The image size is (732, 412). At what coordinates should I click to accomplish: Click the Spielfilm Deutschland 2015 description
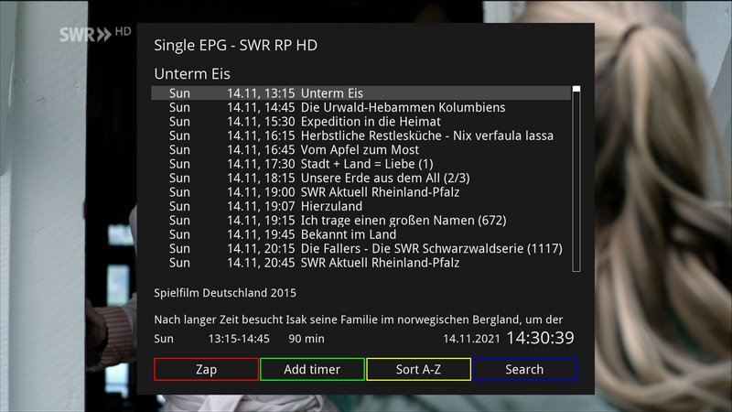tap(225, 293)
